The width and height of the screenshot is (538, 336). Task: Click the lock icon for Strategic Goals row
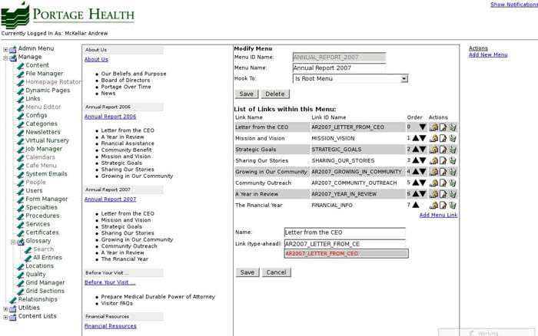pos(433,150)
